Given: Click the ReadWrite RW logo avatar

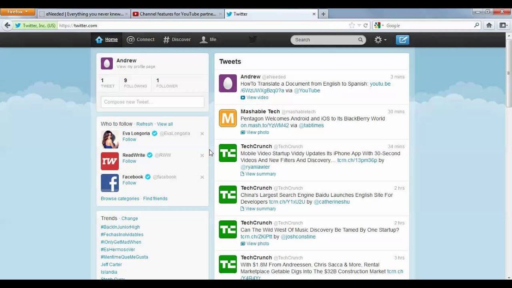Looking at the screenshot, I should [110, 161].
